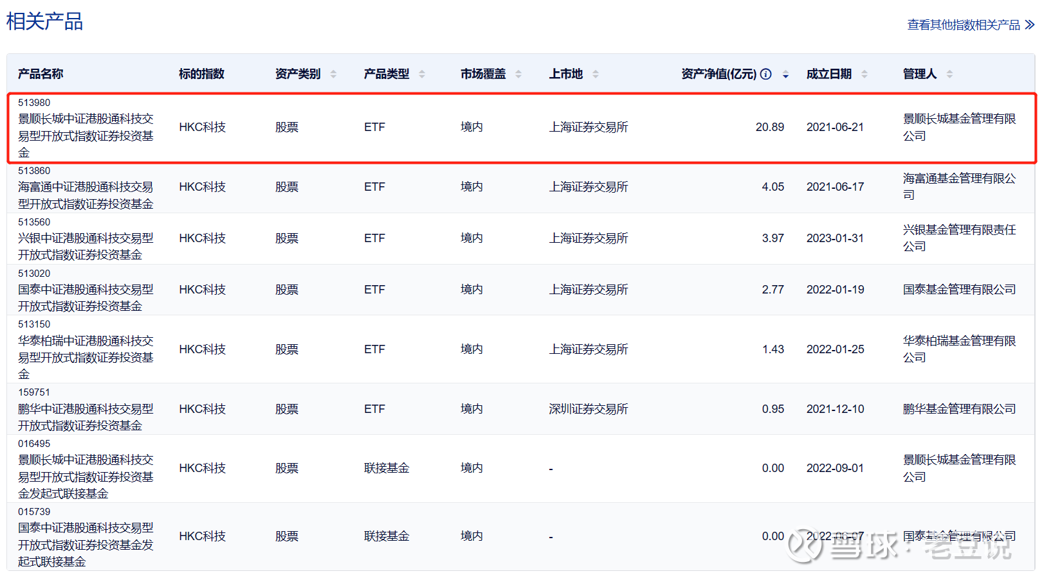
Task: Click net asset value 2.77
Action: click(x=773, y=290)
